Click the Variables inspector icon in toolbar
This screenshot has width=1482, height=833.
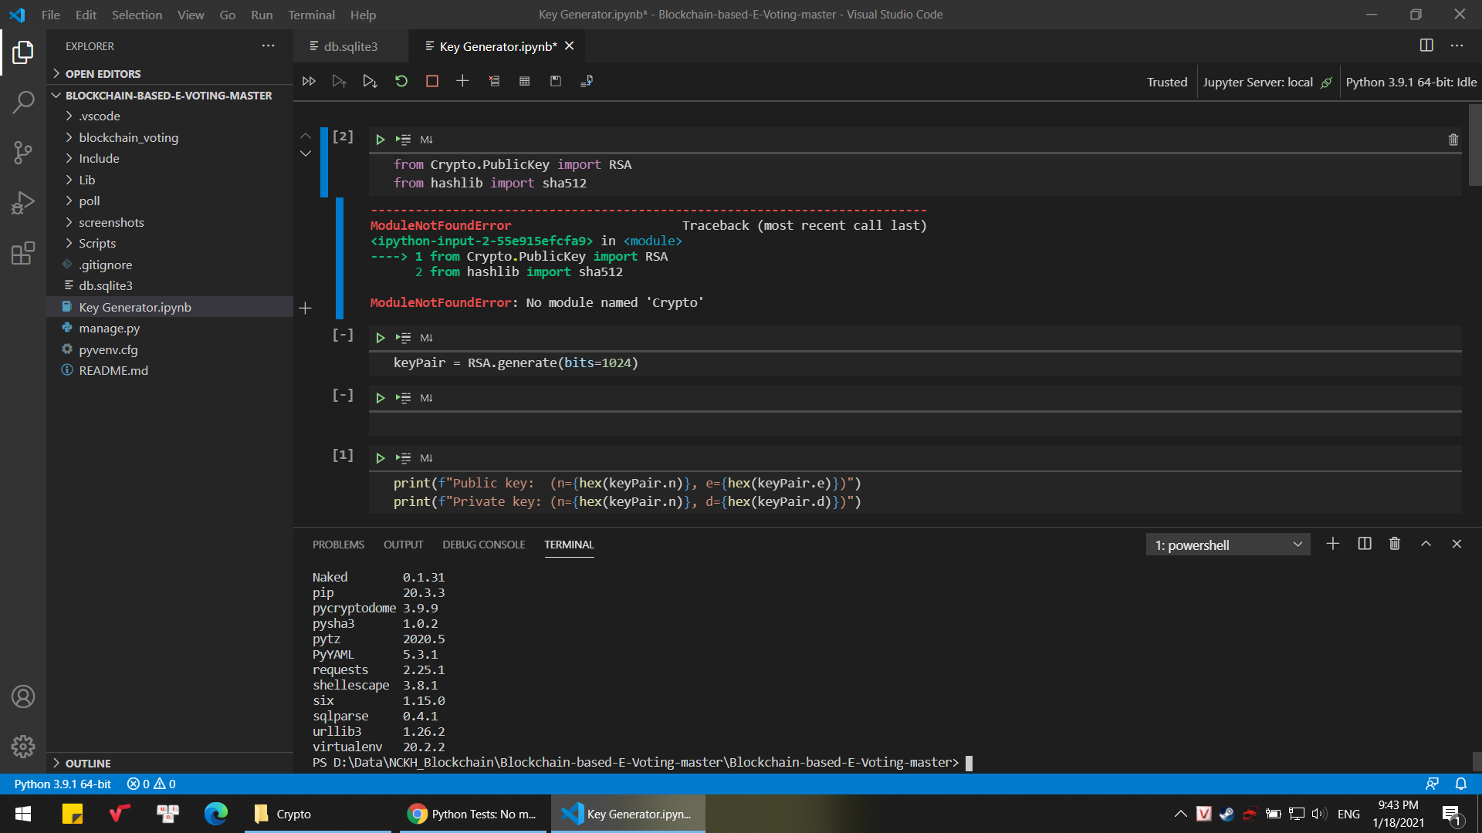(524, 80)
